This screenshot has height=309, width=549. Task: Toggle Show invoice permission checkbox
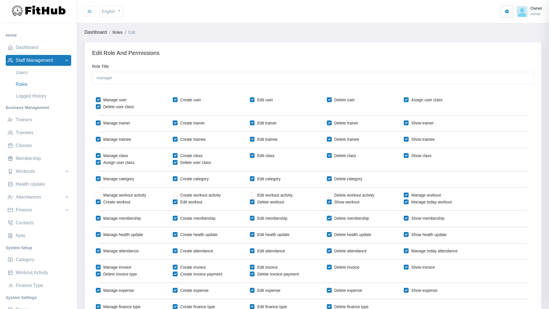pos(406,267)
